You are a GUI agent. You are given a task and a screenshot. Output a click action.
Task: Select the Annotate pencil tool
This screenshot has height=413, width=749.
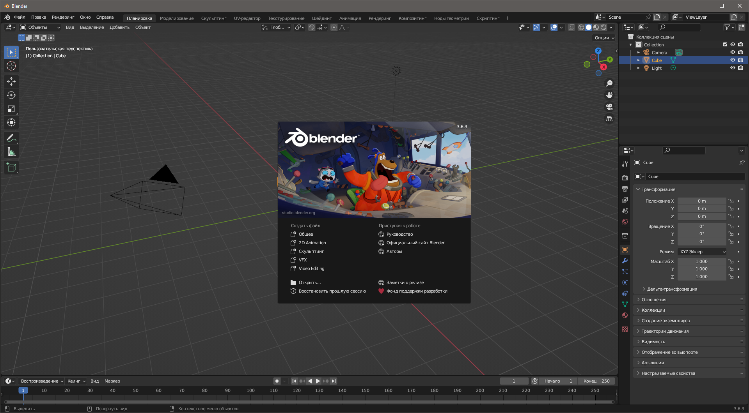click(11, 138)
